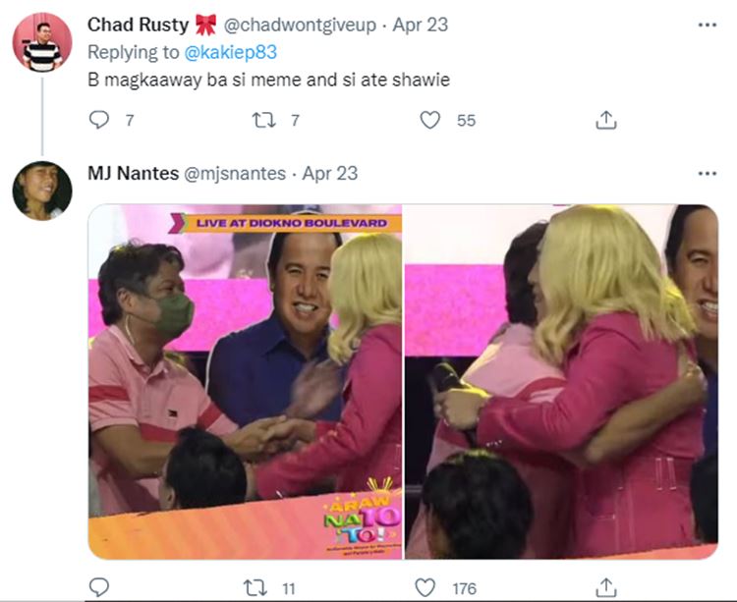Open more options on MJ Nantes' tweet
The width and height of the screenshot is (737, 602).
coord(707,174)
